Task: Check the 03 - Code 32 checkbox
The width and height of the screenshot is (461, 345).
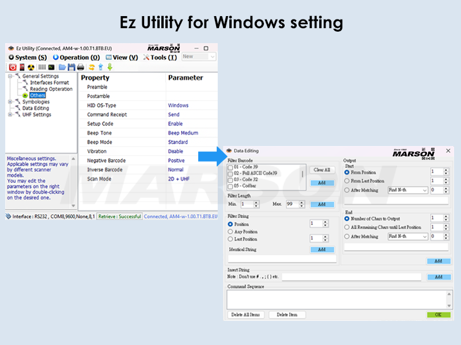Action: coord(231,180)
